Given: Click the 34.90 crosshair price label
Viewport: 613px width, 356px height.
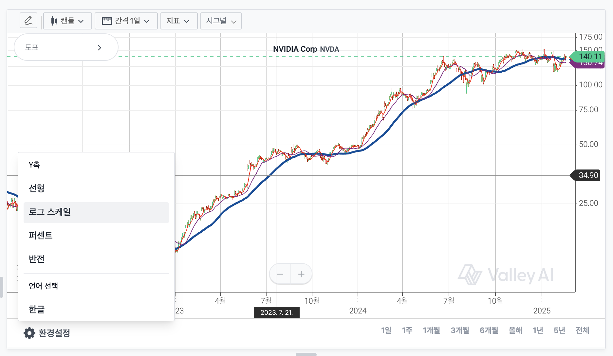Looking at the screenshot, I should point(586,175).
